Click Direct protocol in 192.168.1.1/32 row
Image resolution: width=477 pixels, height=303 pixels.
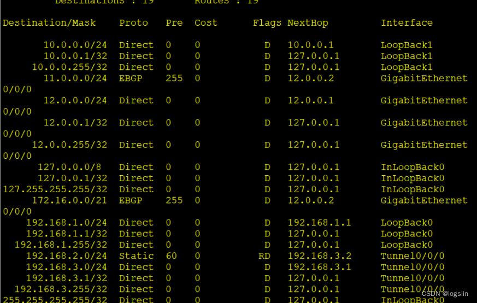tap(136, 234)
